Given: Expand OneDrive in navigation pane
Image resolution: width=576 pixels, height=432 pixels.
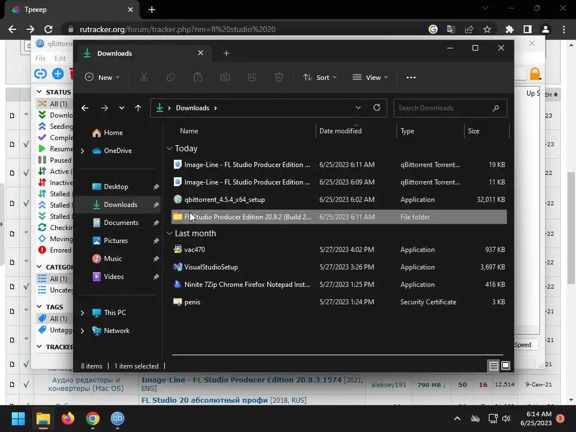Looking at the screenshot, I should coord(83,151).
